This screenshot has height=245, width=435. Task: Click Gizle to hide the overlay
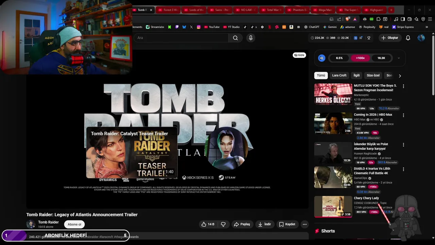(x=299, y=55)
